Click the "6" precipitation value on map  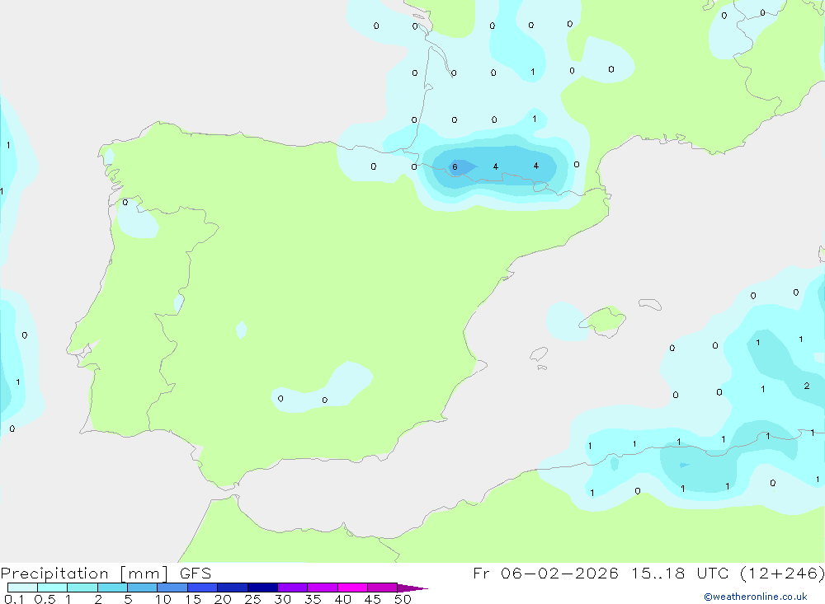[x=455, y=167]
